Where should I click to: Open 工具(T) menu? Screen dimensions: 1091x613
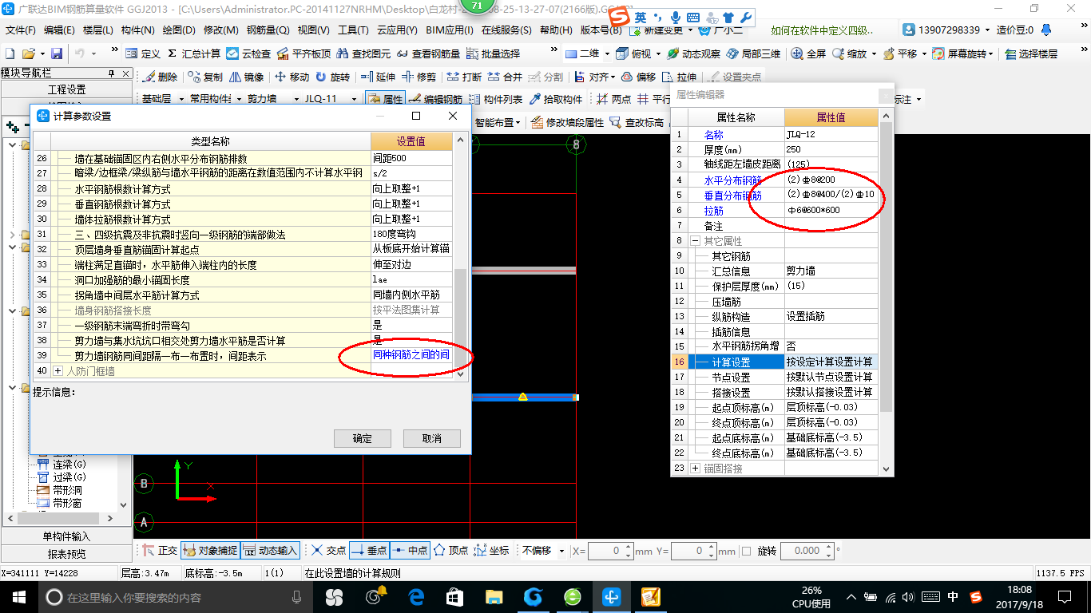(x=355, y=30)
